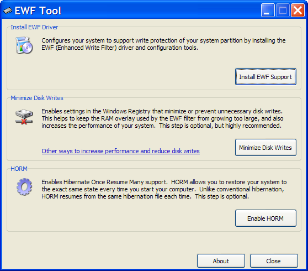Screen dimensions: 308x271
Task: Click the EWF Tool chip icon in title bar
Action: (x=8, y=11)
